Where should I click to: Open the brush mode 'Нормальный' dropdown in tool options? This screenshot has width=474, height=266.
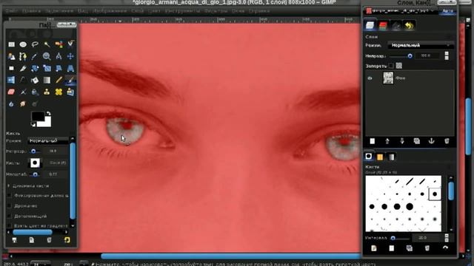[x=48, y=141]
